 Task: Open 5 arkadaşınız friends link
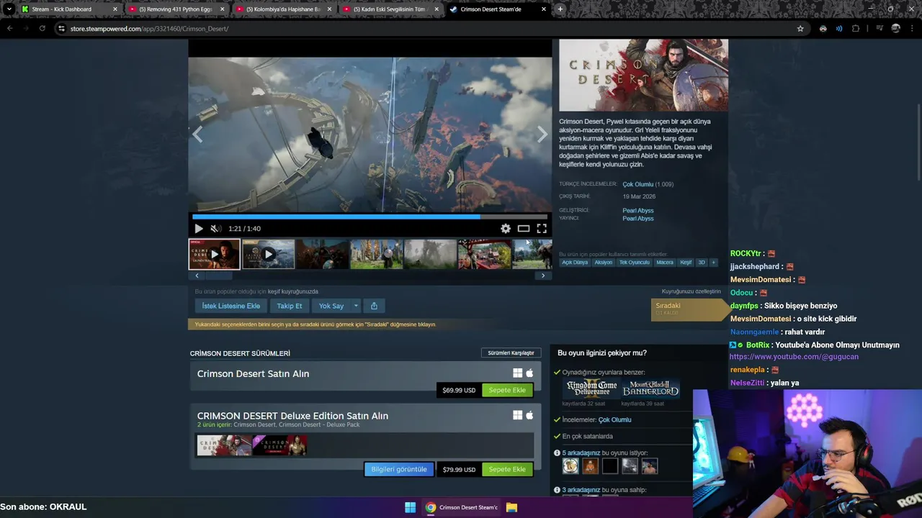(581, 453)
